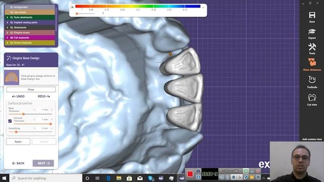This screenshot has height=182, width=324.
Task: Click the Cervical Thickness slider handle
Action: click(x=51, y=124)
